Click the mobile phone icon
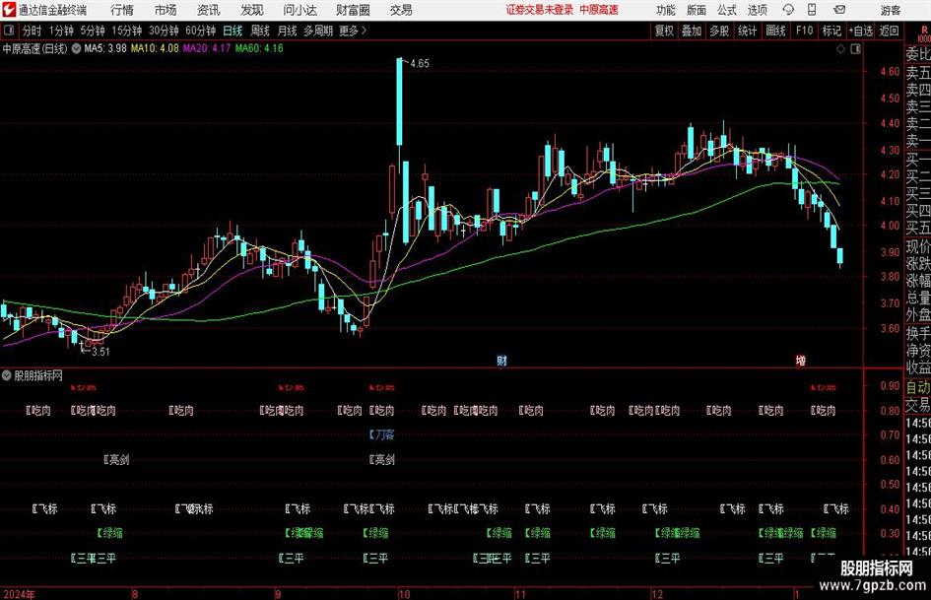The height and width of the screenshot is (600, 931). coord(812,10)
